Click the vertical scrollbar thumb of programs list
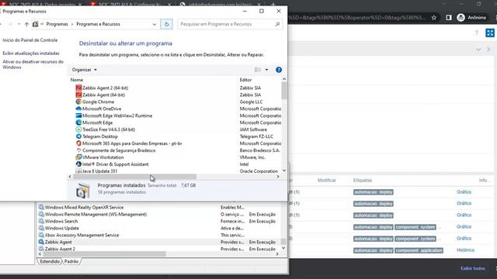Image resolution: width=497 pixels, height=279 pixels. (283, 91)
